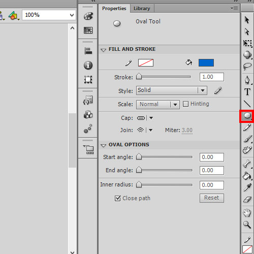Enable the Hinting checkbox
The width and height of the screenshot is (254, 254).
185,104
